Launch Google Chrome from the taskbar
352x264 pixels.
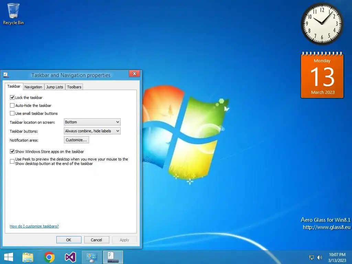49,257
